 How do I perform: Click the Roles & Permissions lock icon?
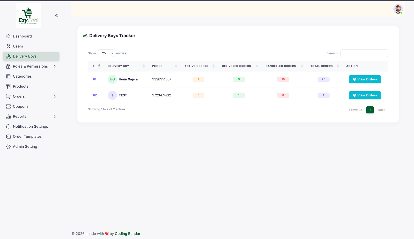point(8,67)
